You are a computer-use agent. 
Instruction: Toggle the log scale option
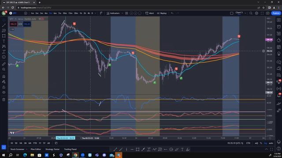tap(265, 143)
